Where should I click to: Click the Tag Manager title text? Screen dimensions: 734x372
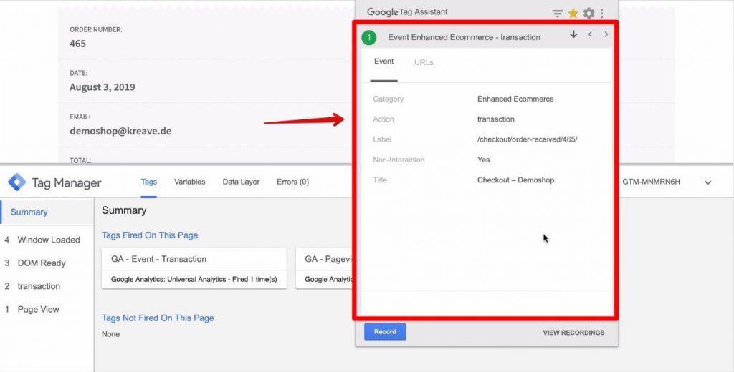coord(67,182)
